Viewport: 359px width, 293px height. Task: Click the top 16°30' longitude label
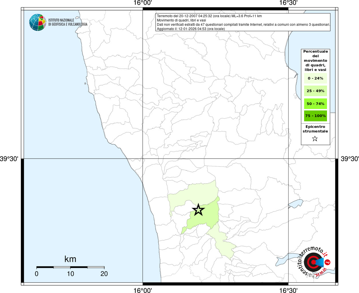(288, 3)
